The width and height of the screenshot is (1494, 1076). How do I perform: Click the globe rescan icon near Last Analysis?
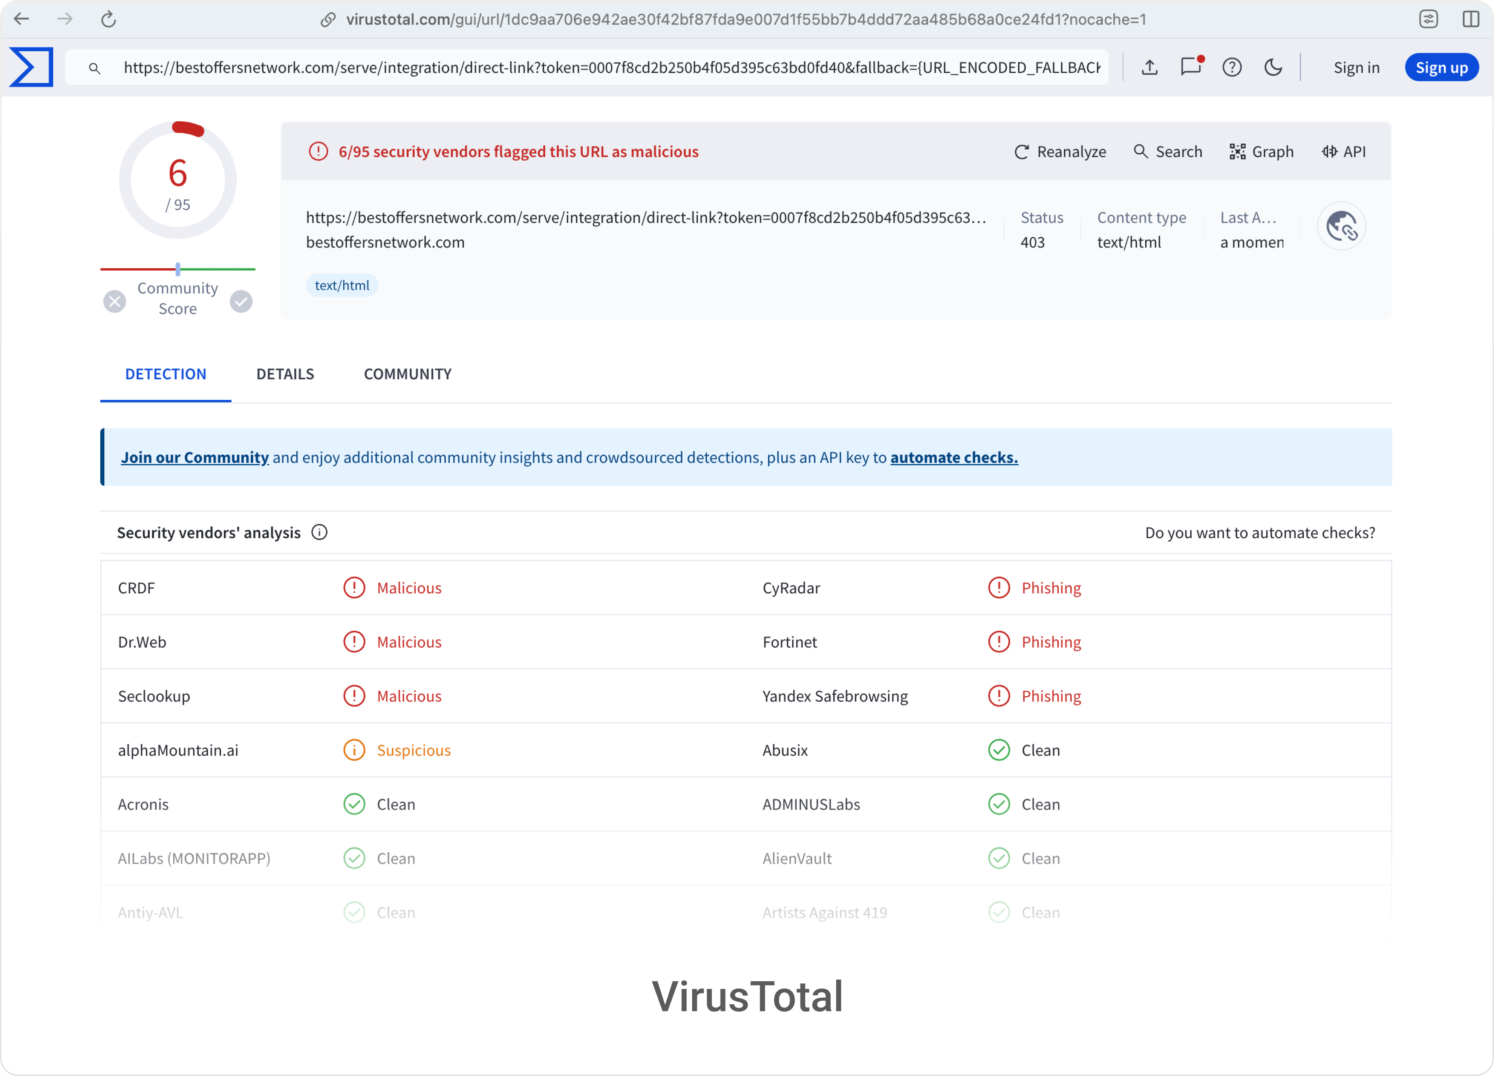coord(1342,226)
